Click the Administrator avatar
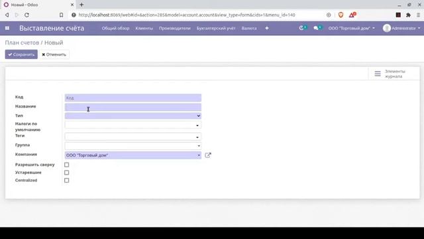The height and width of the screenshot is (239, 424). (x=387, y=28)
